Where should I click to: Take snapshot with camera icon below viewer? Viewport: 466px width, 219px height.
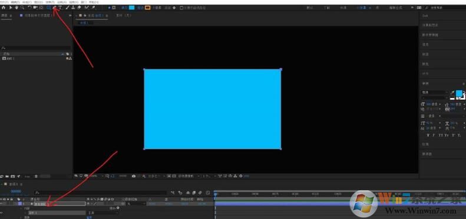(x=134, y=176)
